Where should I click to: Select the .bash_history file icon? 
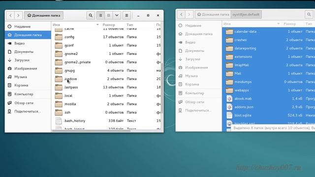pos(59,121)
